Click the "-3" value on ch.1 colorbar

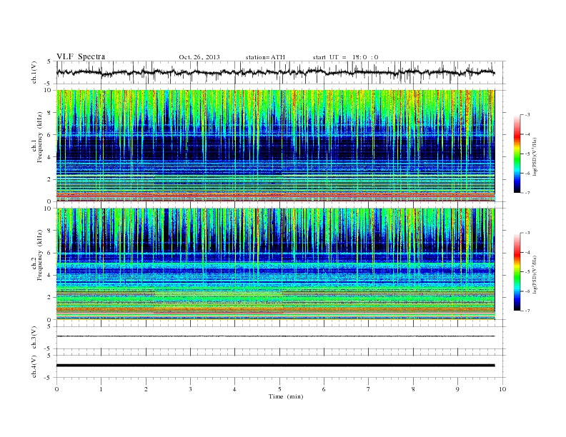[x=527, y=115]
